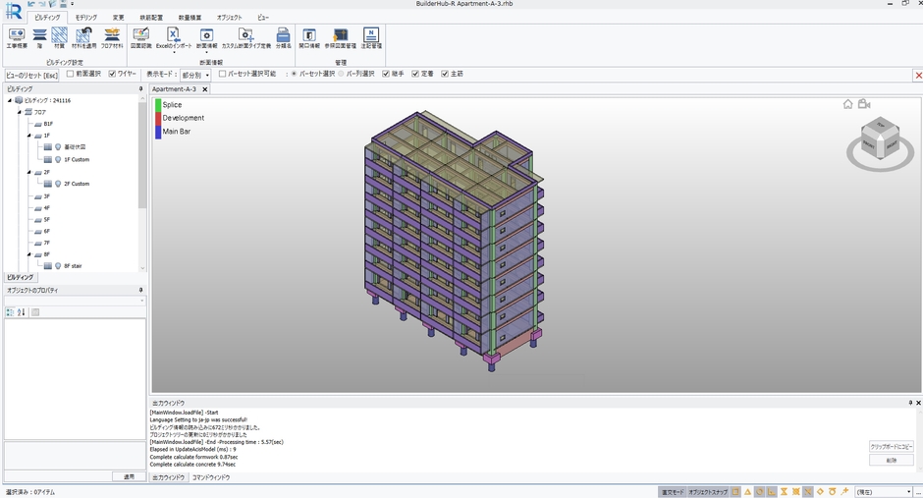Open the 工事概要 project overview tool
The height and width of the screenshot is (498, 923).
pos(17,37)
